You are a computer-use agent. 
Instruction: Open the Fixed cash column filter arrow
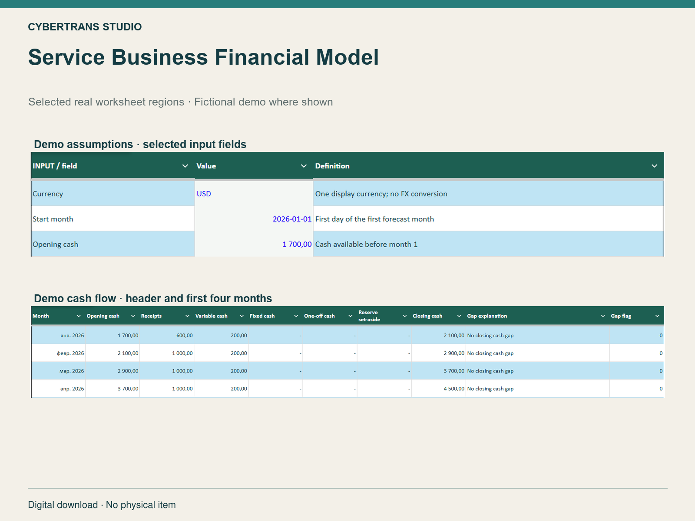click(x=296, y=316)
